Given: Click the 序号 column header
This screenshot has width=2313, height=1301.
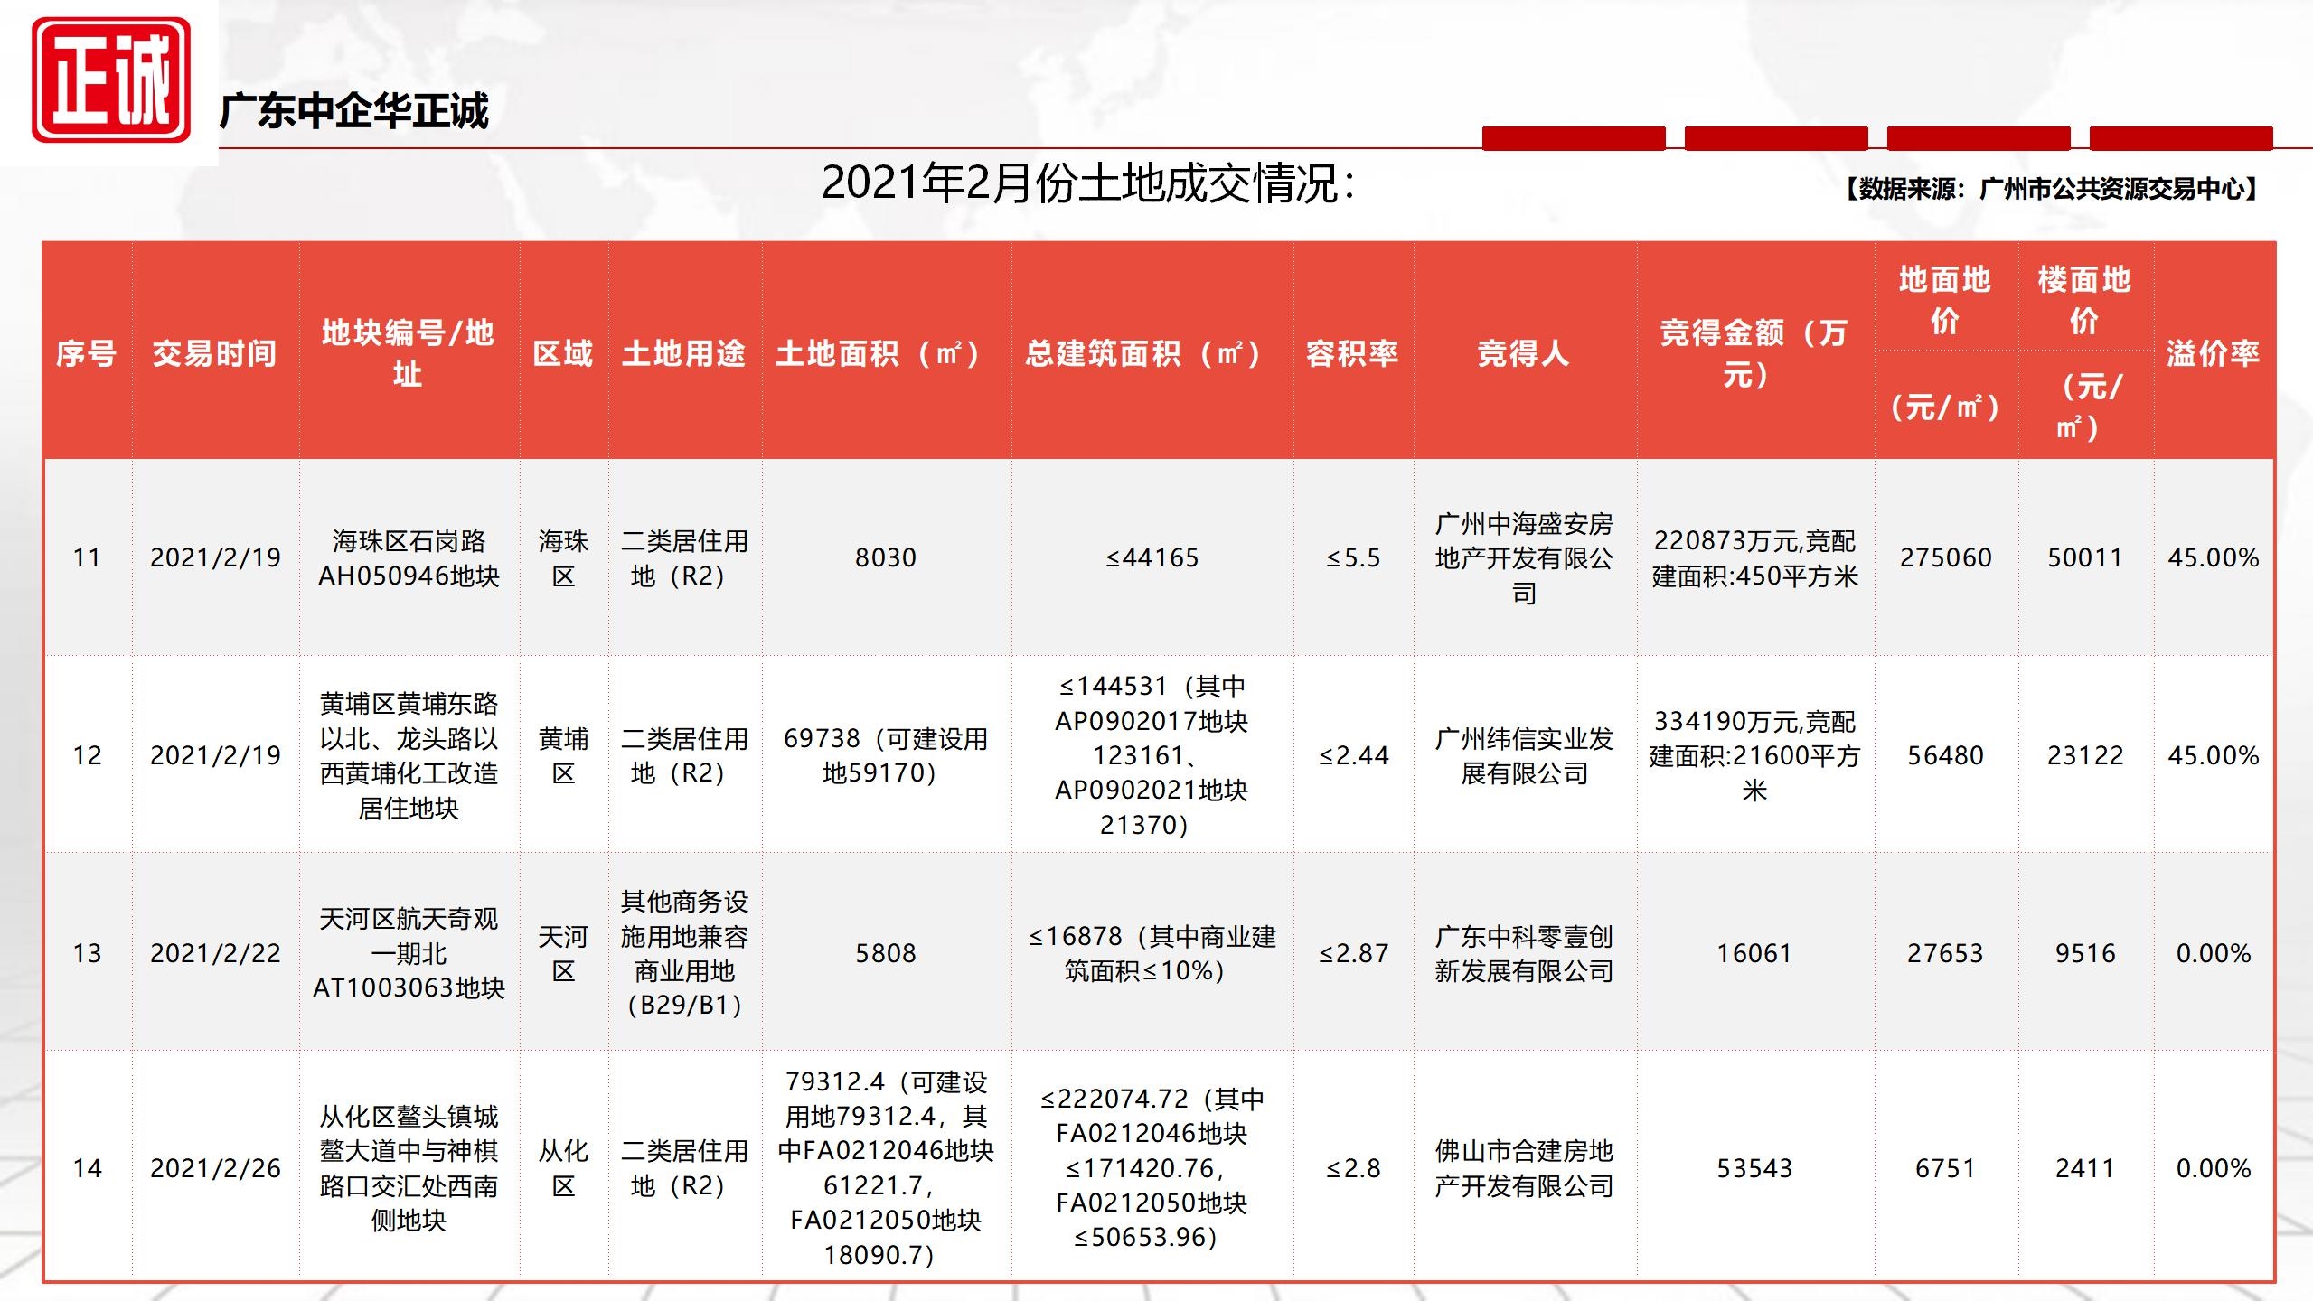Looking at the screenshot, I should coord(87,353).
